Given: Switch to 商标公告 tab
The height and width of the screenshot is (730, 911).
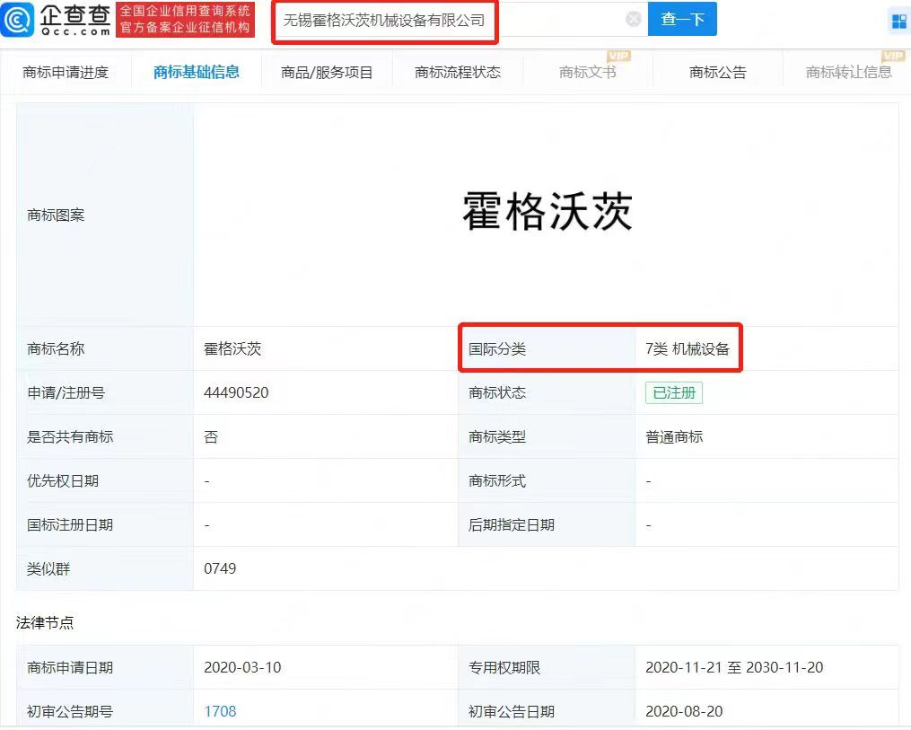Looking at the screenshot, I should (717, 72).
